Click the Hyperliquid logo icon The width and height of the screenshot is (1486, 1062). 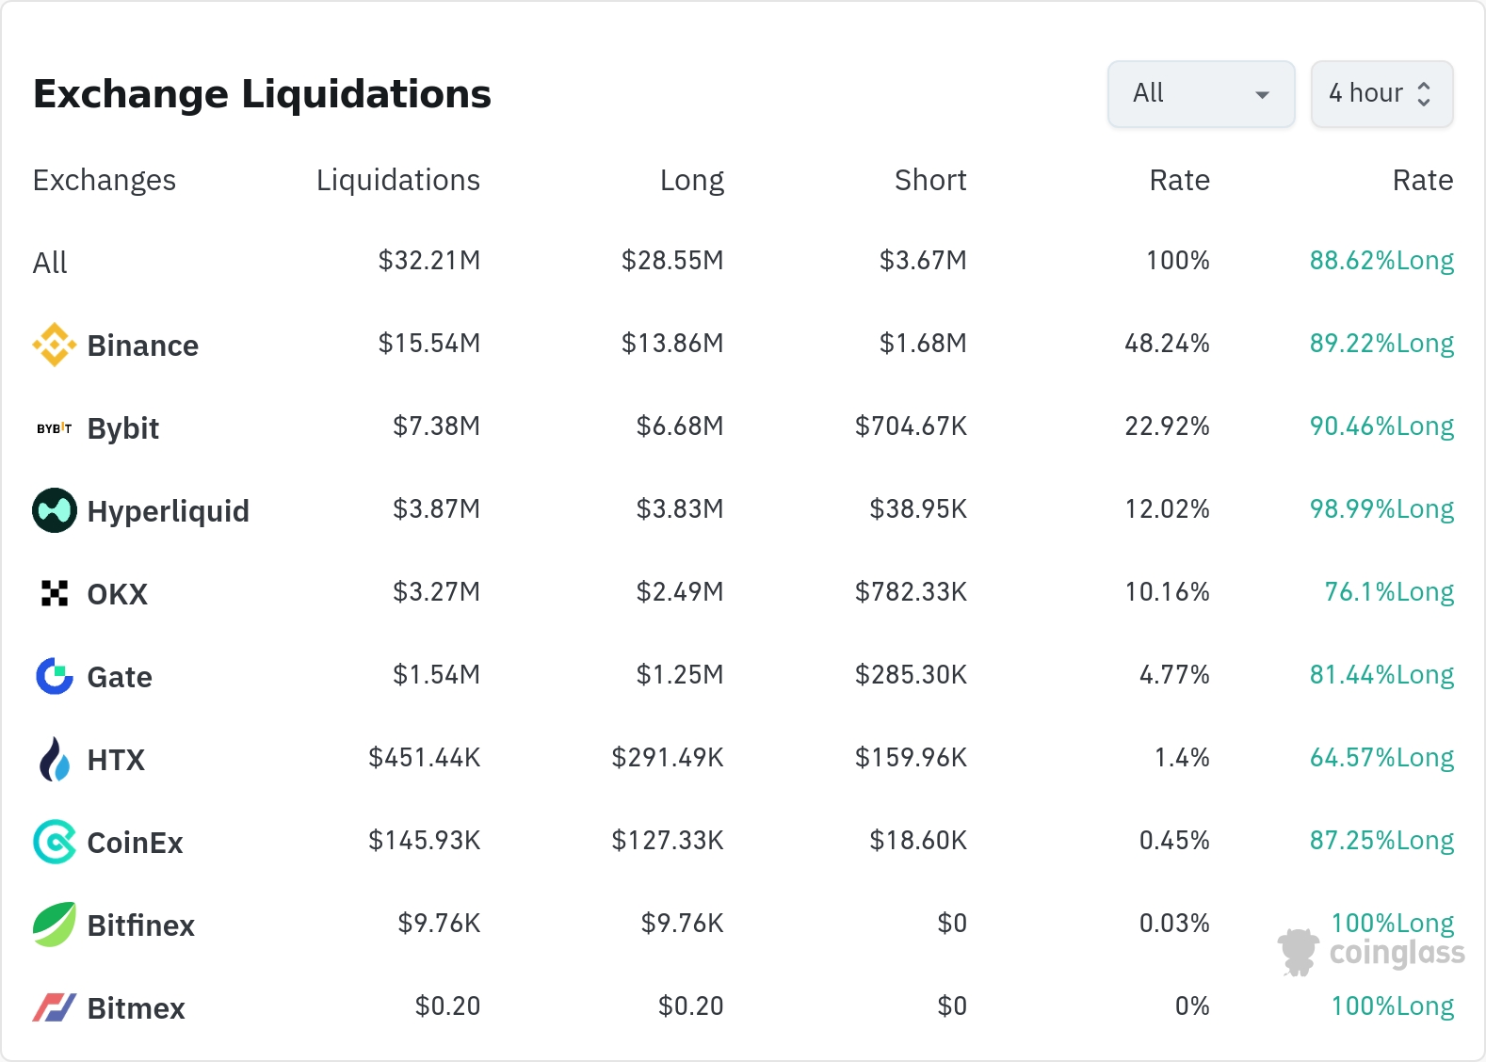coord(55,510)
